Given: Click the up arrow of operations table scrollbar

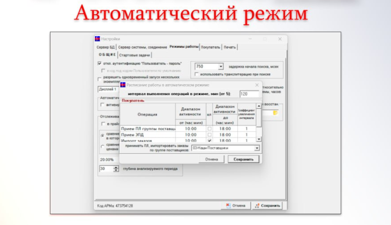Looking at the screenshot, I should tap(259, 106).
